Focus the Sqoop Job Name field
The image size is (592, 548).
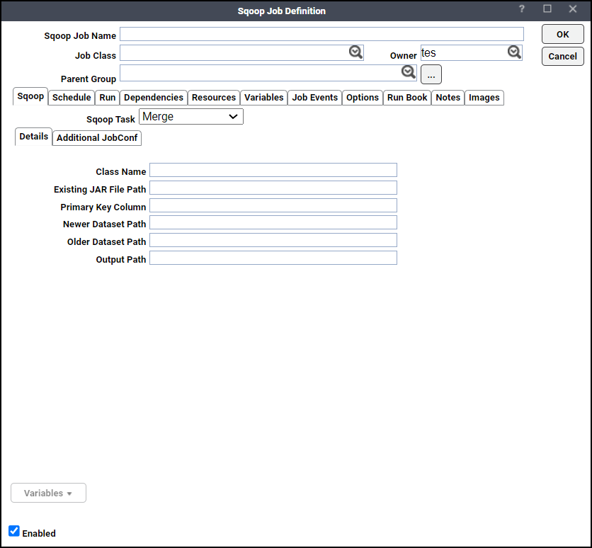click(x=321, y=34)
